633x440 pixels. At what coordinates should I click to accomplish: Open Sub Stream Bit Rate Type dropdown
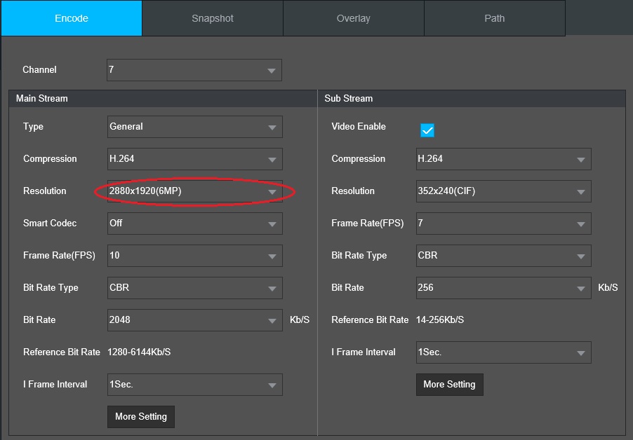coord(503,256)
